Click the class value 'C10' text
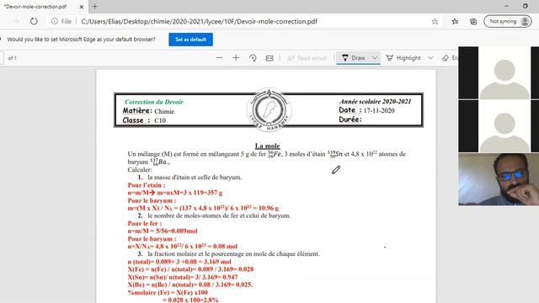539x303 pixels. pyautogui.click(x=160, y=120)
